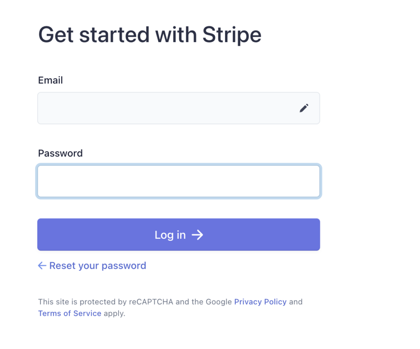Image resolution: width=420 pixels, height=349 pixels.
Task: Open Google's Privacy Policy link
Action: (x=260, y=301)
